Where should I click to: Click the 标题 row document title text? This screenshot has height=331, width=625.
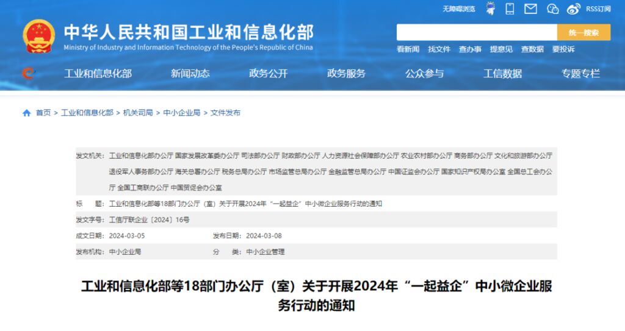tap(245, 204)
